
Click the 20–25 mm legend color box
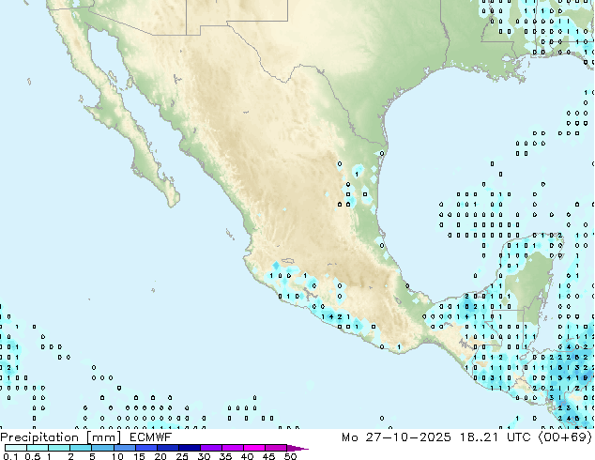coord(168,448)
